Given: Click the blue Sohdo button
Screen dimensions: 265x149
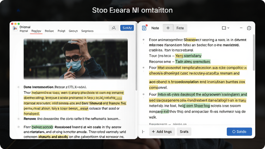Looking at the screenshot, I should point(239,132).
